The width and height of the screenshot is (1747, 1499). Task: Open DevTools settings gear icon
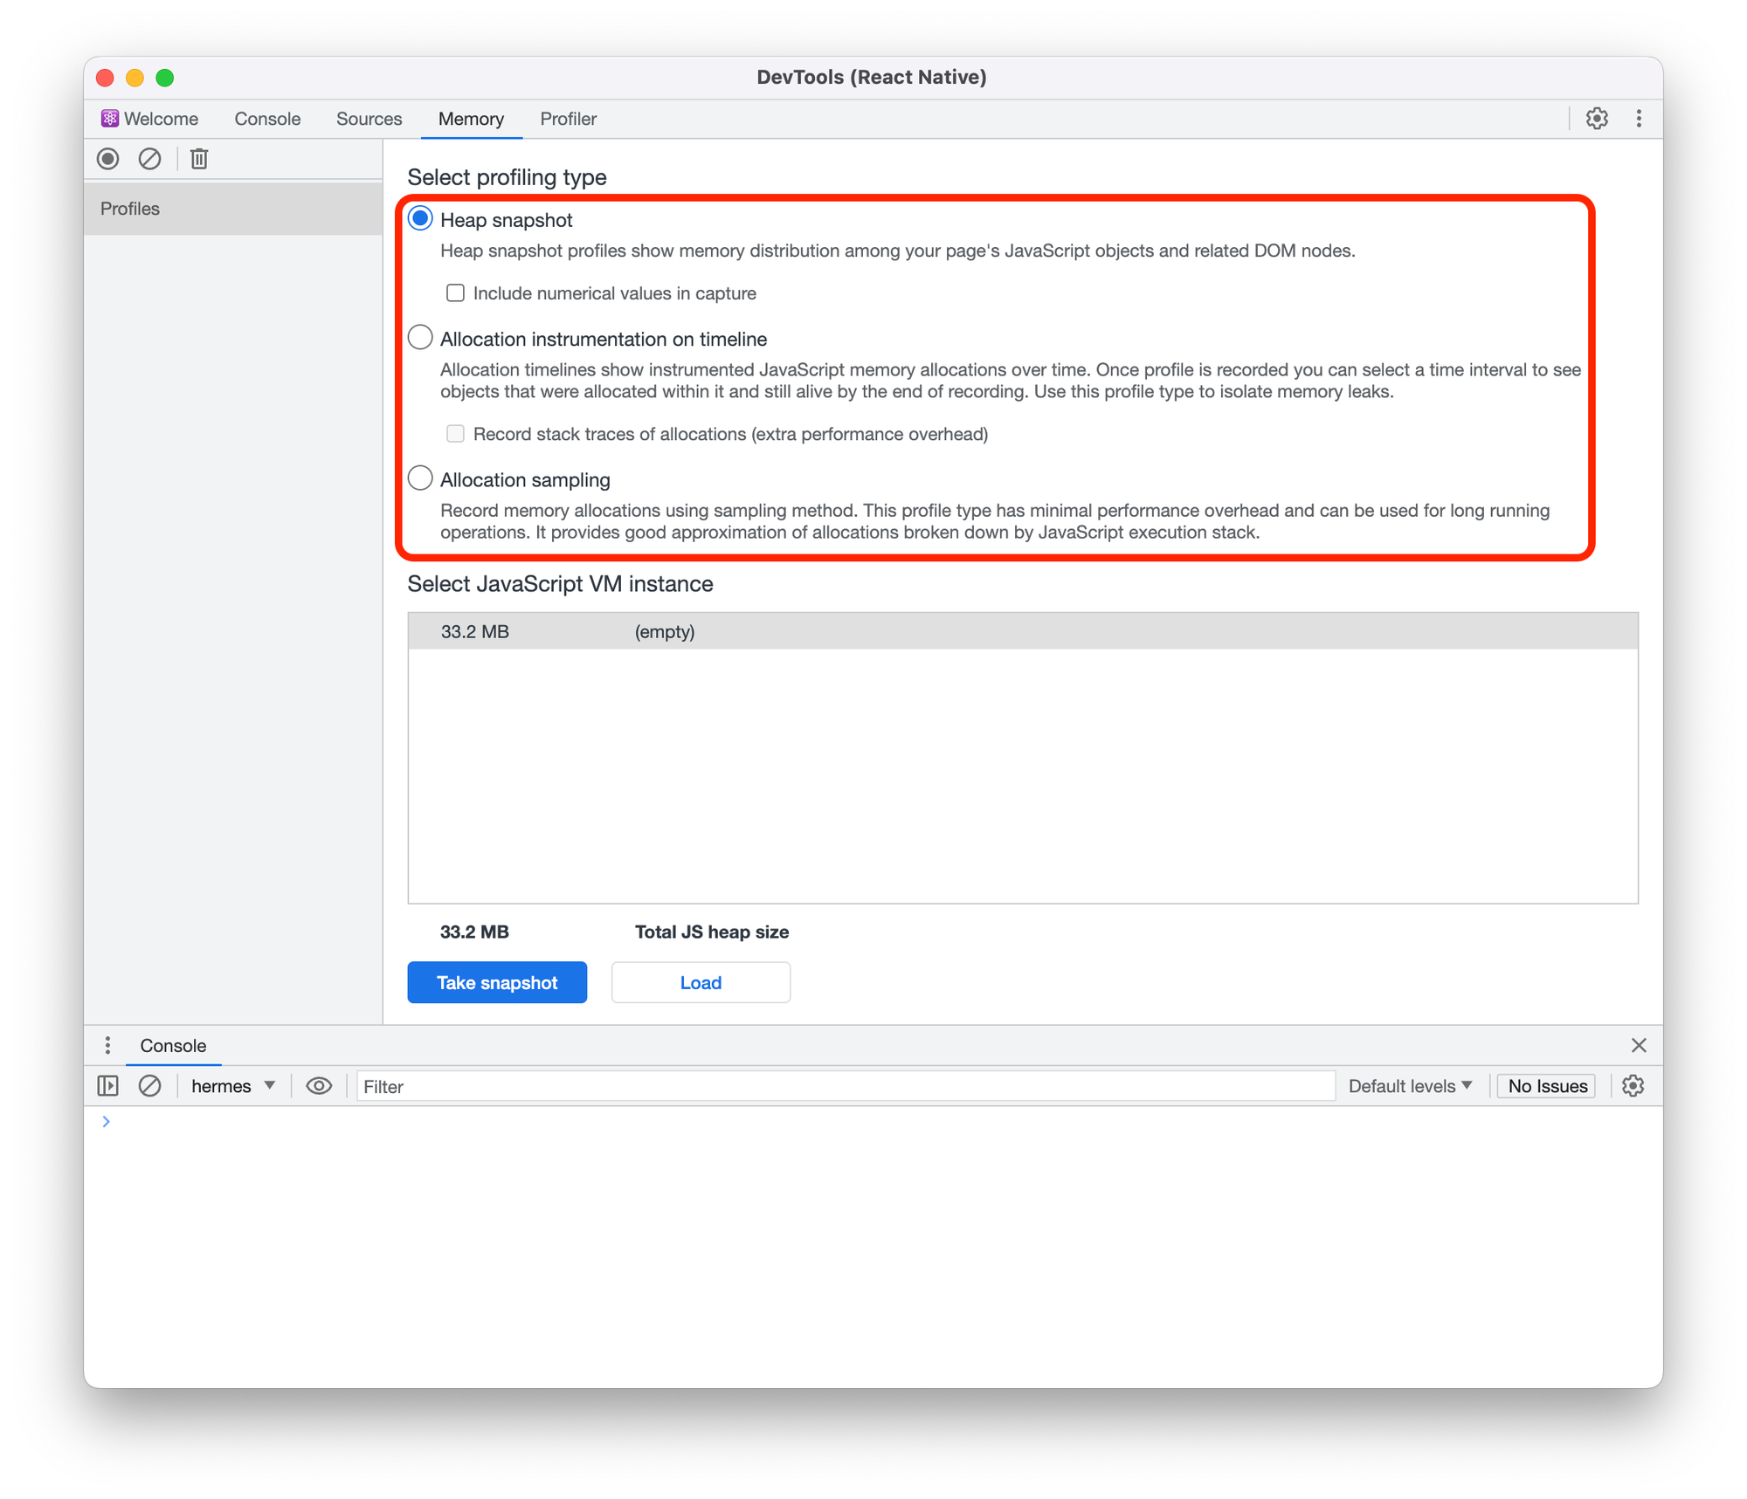[x=1597, y=119]
